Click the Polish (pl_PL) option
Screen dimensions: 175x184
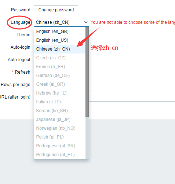pyautogui.click(x=60, y=137)
